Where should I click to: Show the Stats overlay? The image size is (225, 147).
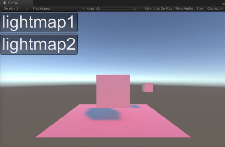(x=200, y=9)
